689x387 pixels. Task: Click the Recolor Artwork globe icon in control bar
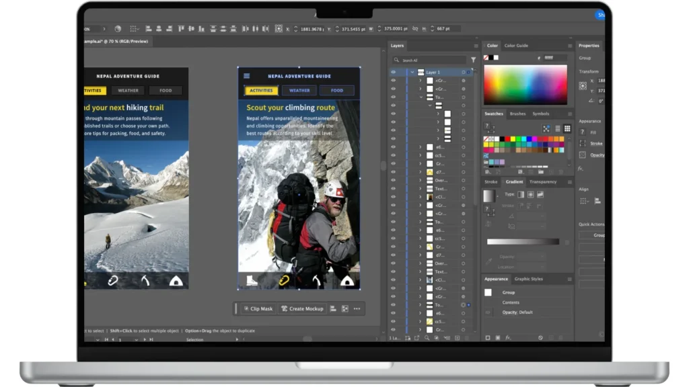tap(118, 29)
